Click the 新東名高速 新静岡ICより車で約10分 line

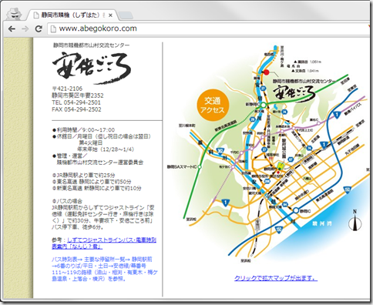(97, 188)
